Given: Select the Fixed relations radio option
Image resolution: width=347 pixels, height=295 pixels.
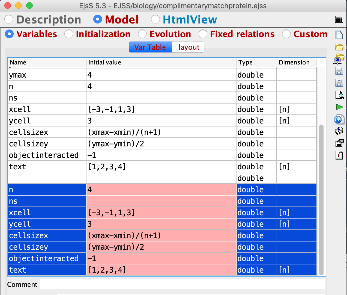Looking at the screenshot, I should (x=203, y=34).
